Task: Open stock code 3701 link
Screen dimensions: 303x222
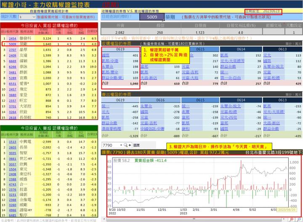Action: pyautogui.click(x=12, y=106)
